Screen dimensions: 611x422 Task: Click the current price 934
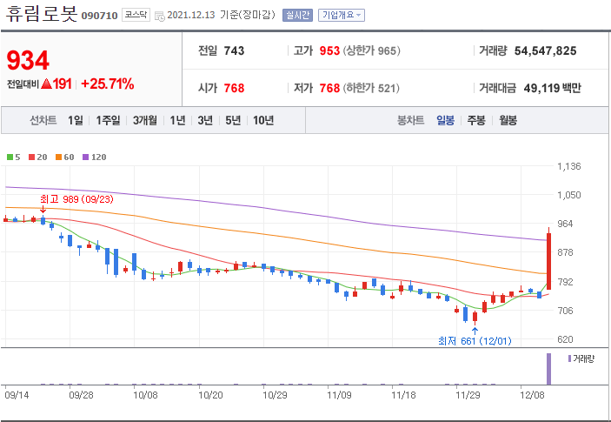[x=28, y=60]
